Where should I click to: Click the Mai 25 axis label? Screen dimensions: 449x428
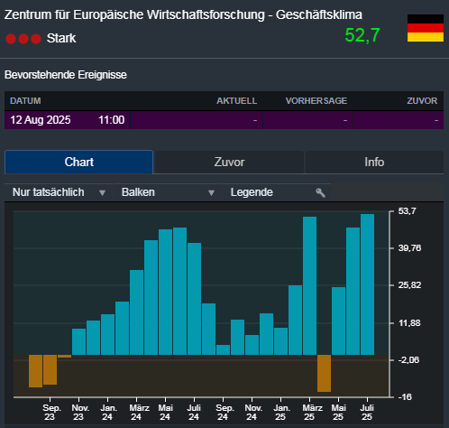[338, 413]
